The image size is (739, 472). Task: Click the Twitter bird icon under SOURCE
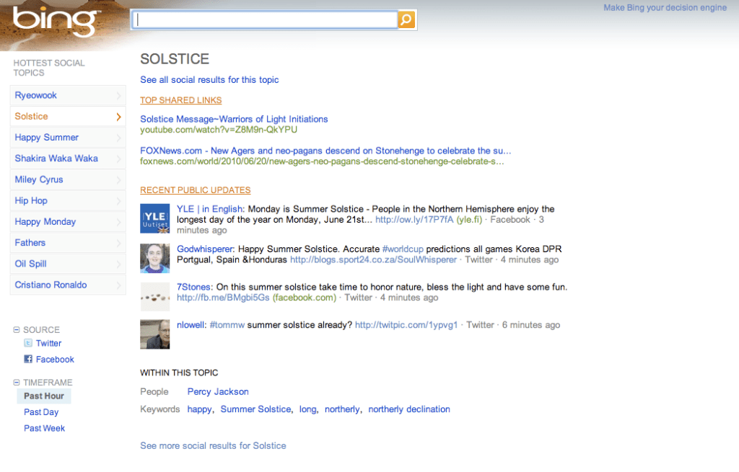pos(28,344)
